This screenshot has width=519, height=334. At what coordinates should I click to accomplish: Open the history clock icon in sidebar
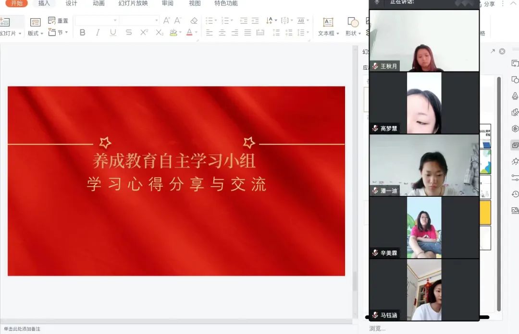515,194
